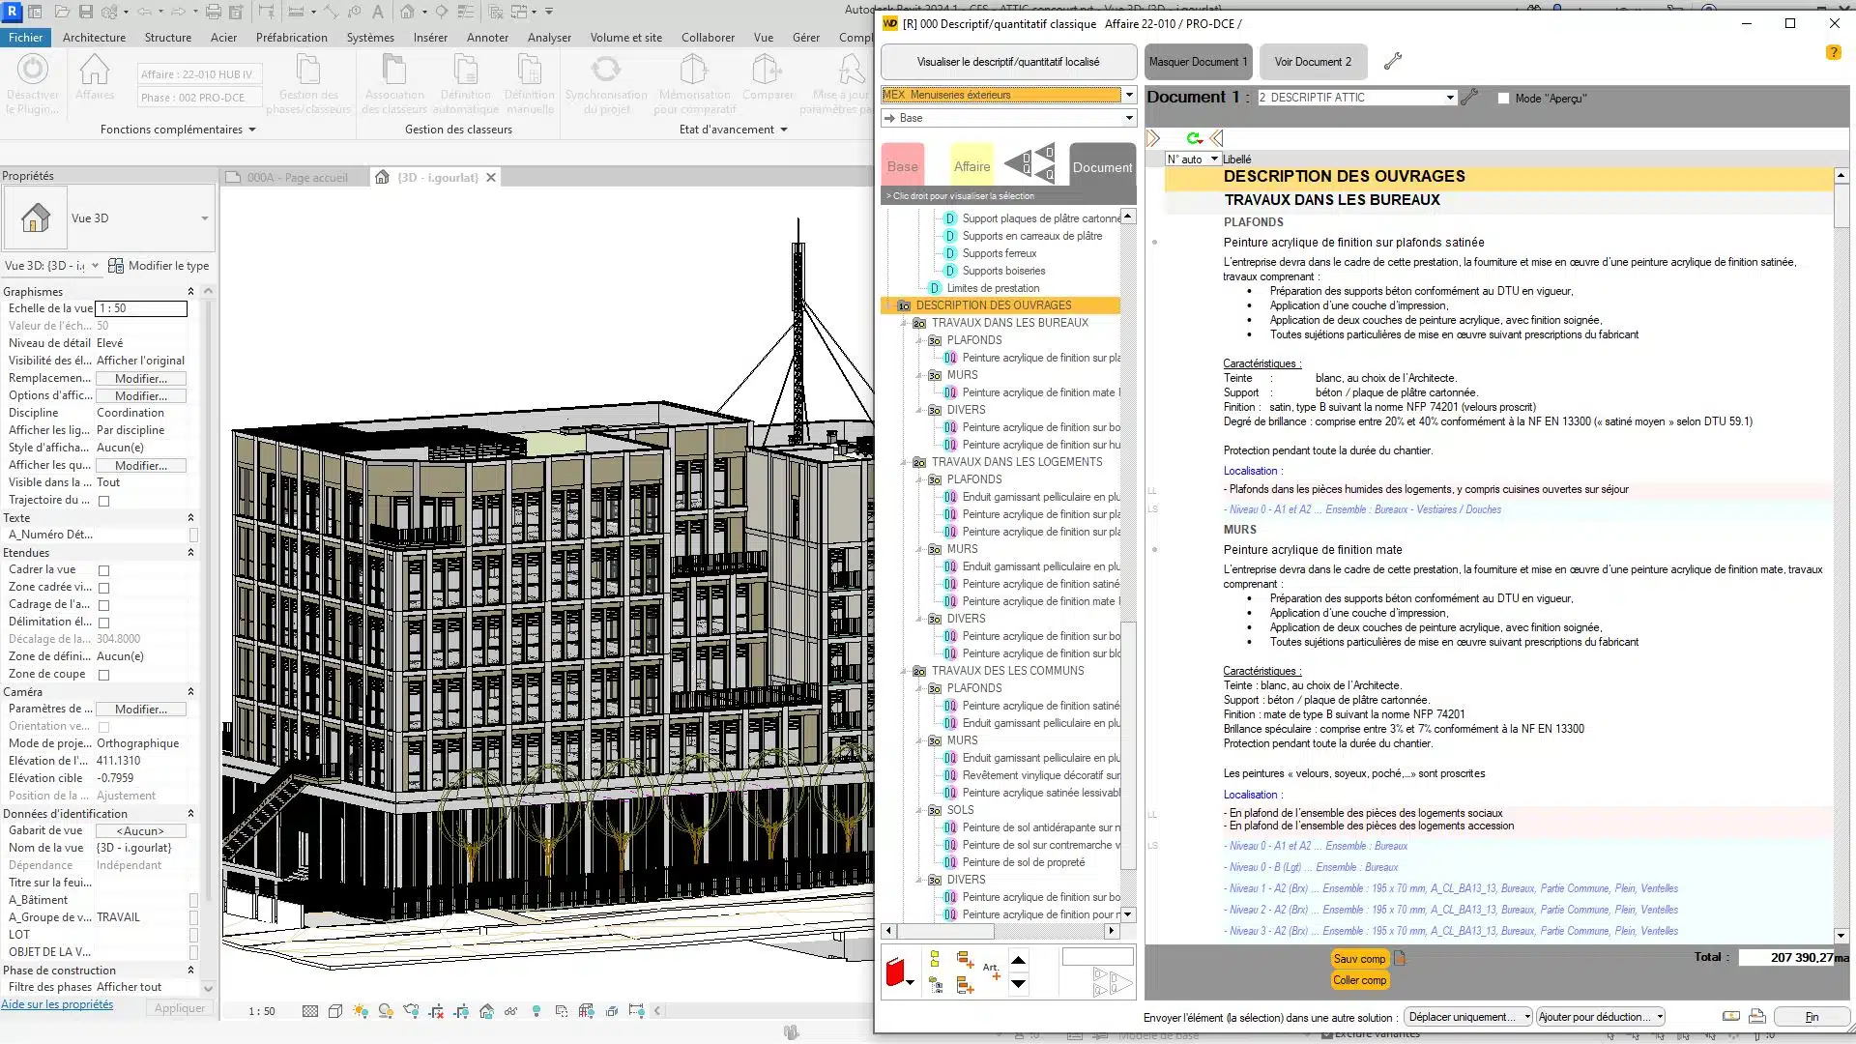Image resolution: width=1856 pixels, height=1044 pixels.
Task: Click the wrench settings icon beside Voir Document 2
Action: click(1393, 61)
